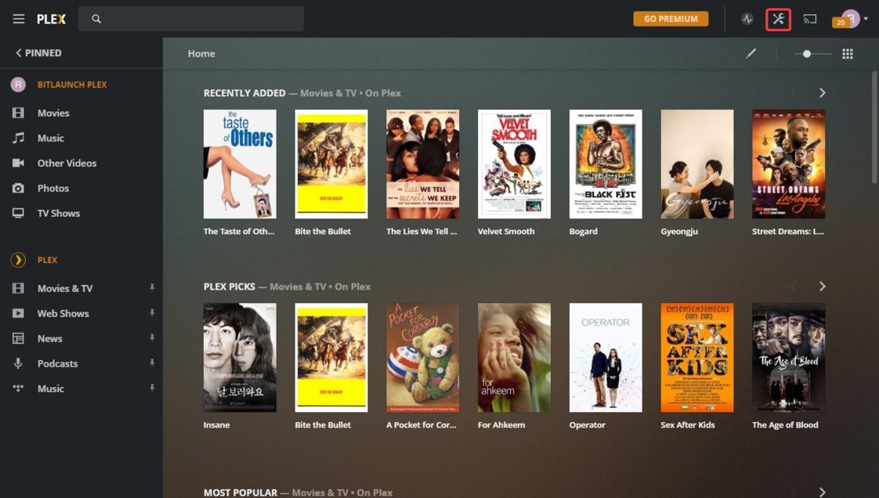
Task: Show next Recently Added items
Action: (822, 92)
